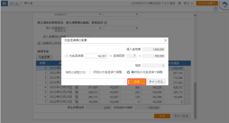This screenshot has width=229, height=123.
Task: Close the 元金返済額の変更 dialog
Action: pyautogui.click(x=165, y=40)
